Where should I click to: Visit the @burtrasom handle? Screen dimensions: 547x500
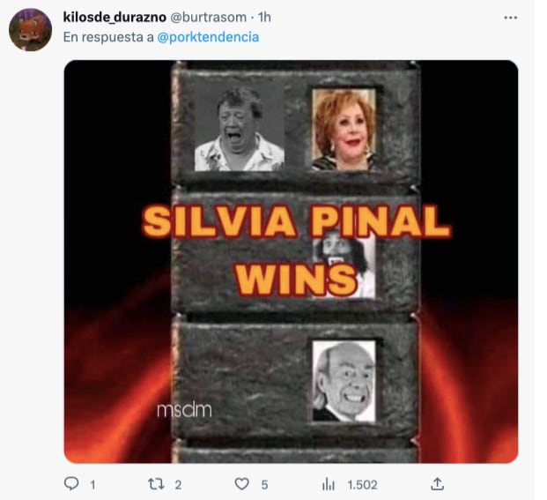tap(208, 17)
